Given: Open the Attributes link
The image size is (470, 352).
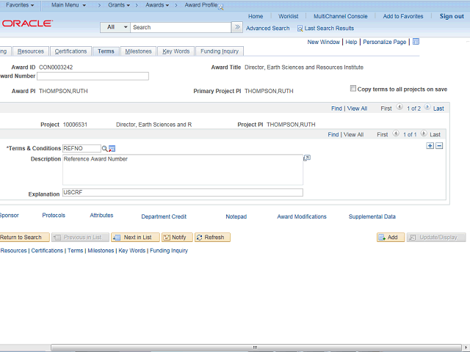Looking at the screenshot, I should (x=101, y=216).
